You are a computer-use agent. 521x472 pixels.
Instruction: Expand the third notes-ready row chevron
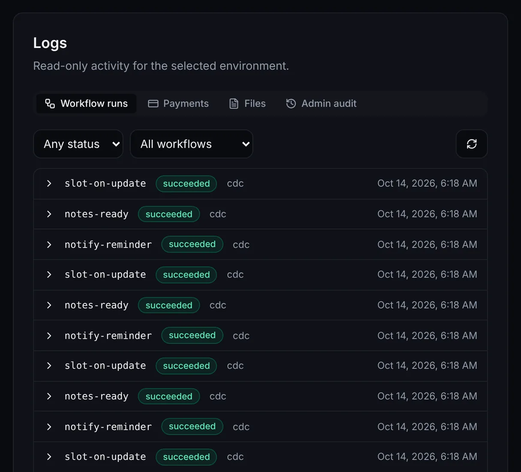coord(49,396)
